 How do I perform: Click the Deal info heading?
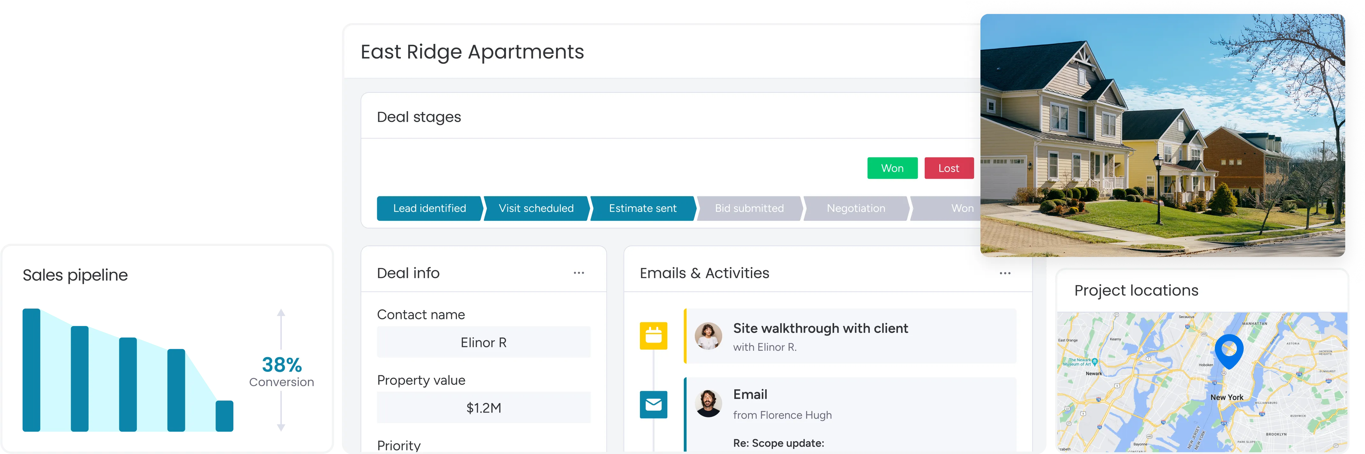[408, 273]
